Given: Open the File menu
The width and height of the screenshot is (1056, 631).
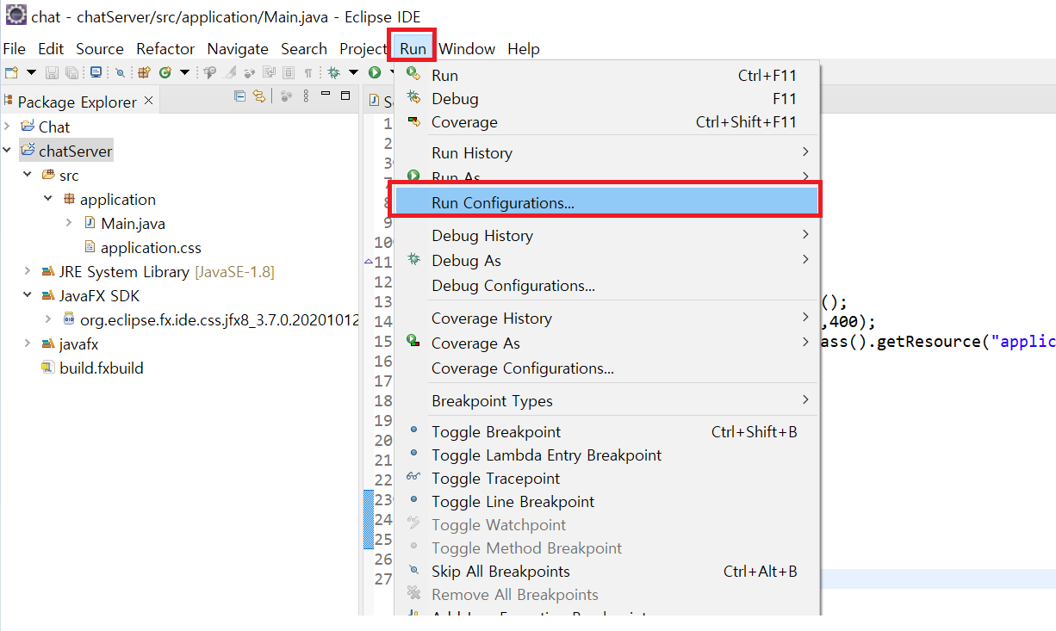Looking at the screenshot, I should coord(15,49).
